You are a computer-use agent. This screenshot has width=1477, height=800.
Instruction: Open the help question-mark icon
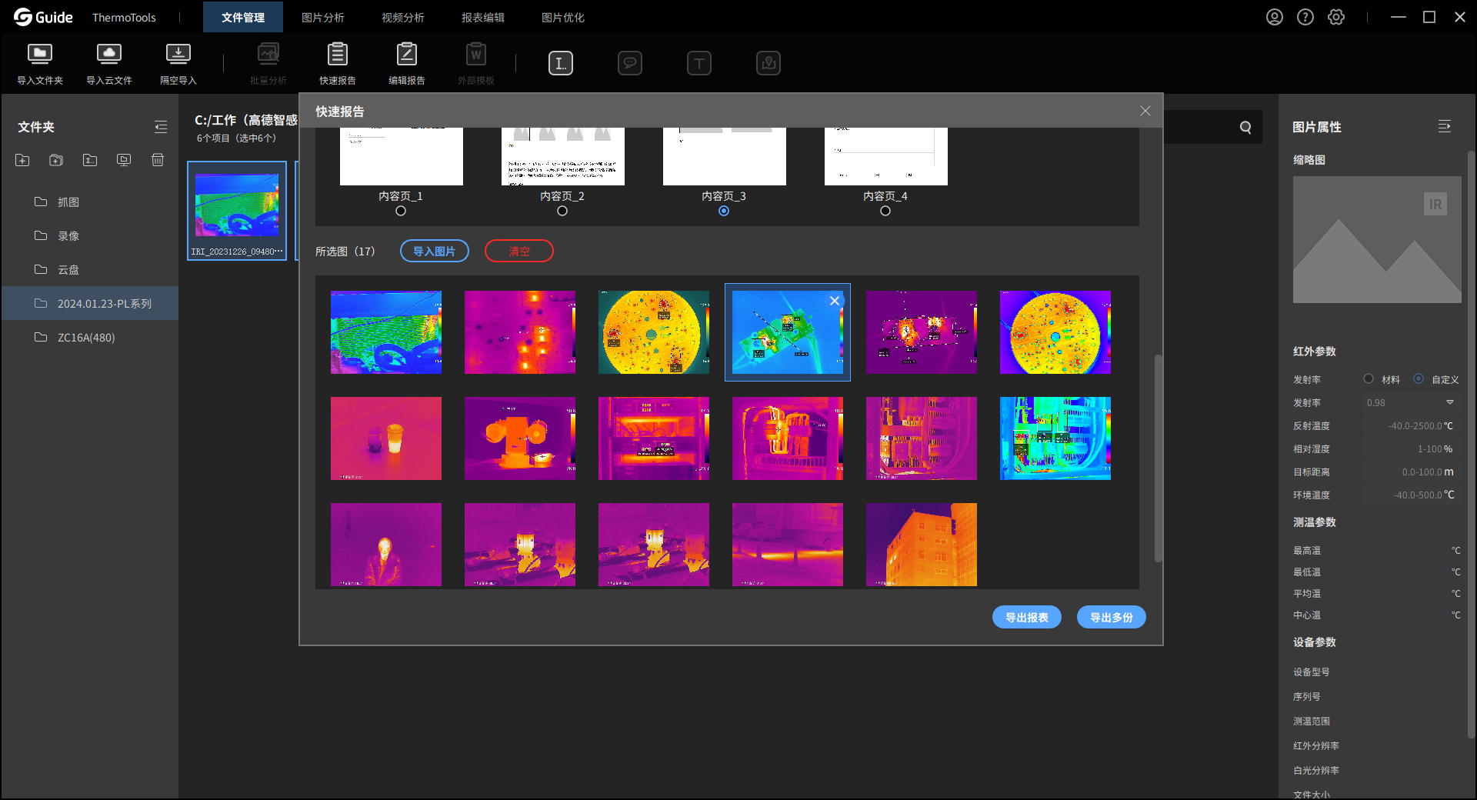[x=1305, y=17]
